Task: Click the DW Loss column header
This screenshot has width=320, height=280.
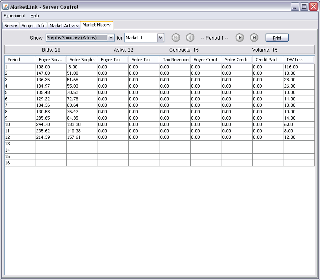Action: 299,60
